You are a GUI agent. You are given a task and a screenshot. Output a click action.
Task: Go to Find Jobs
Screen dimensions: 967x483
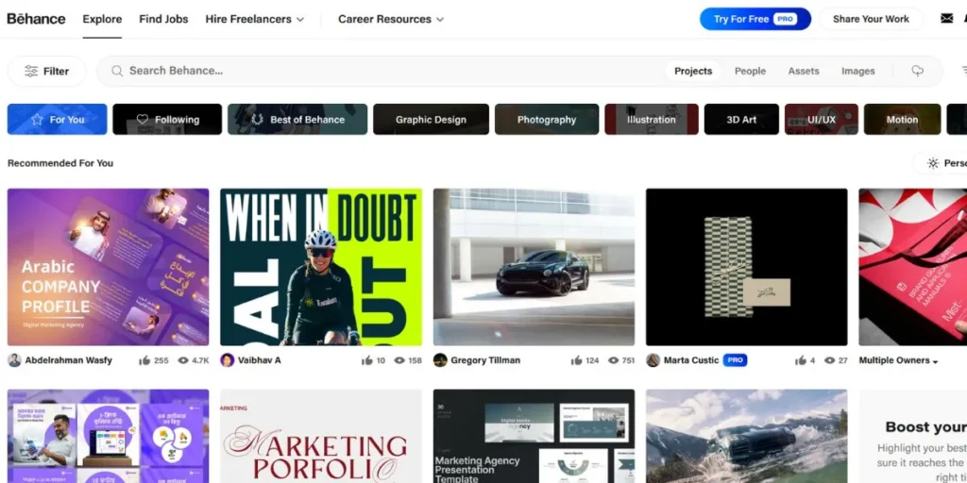pos(163,19)
